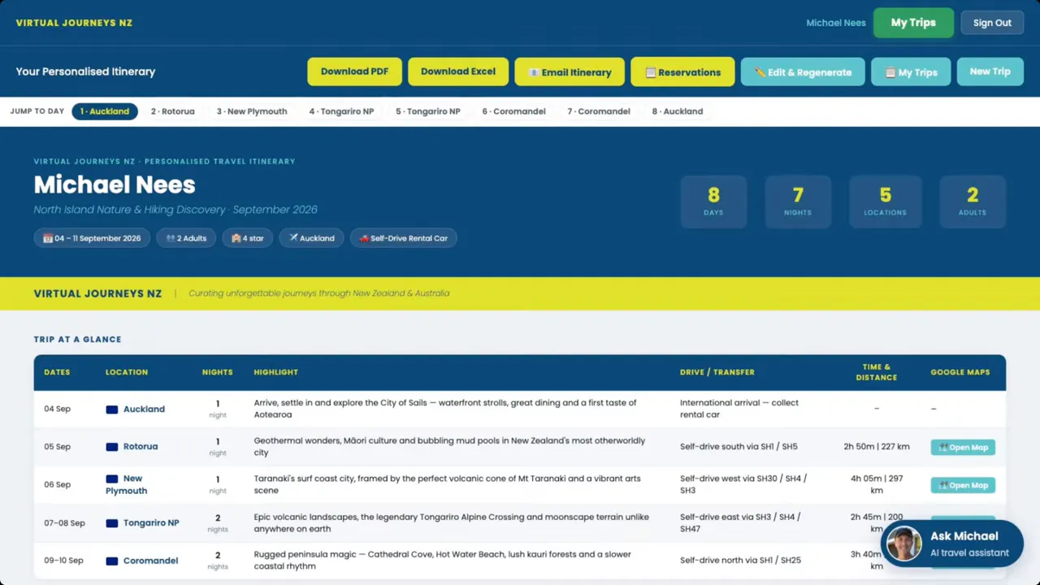The height and width of the screenshot is (585, 1040).
Task: Sign out of the account
Action: point(992,23)
